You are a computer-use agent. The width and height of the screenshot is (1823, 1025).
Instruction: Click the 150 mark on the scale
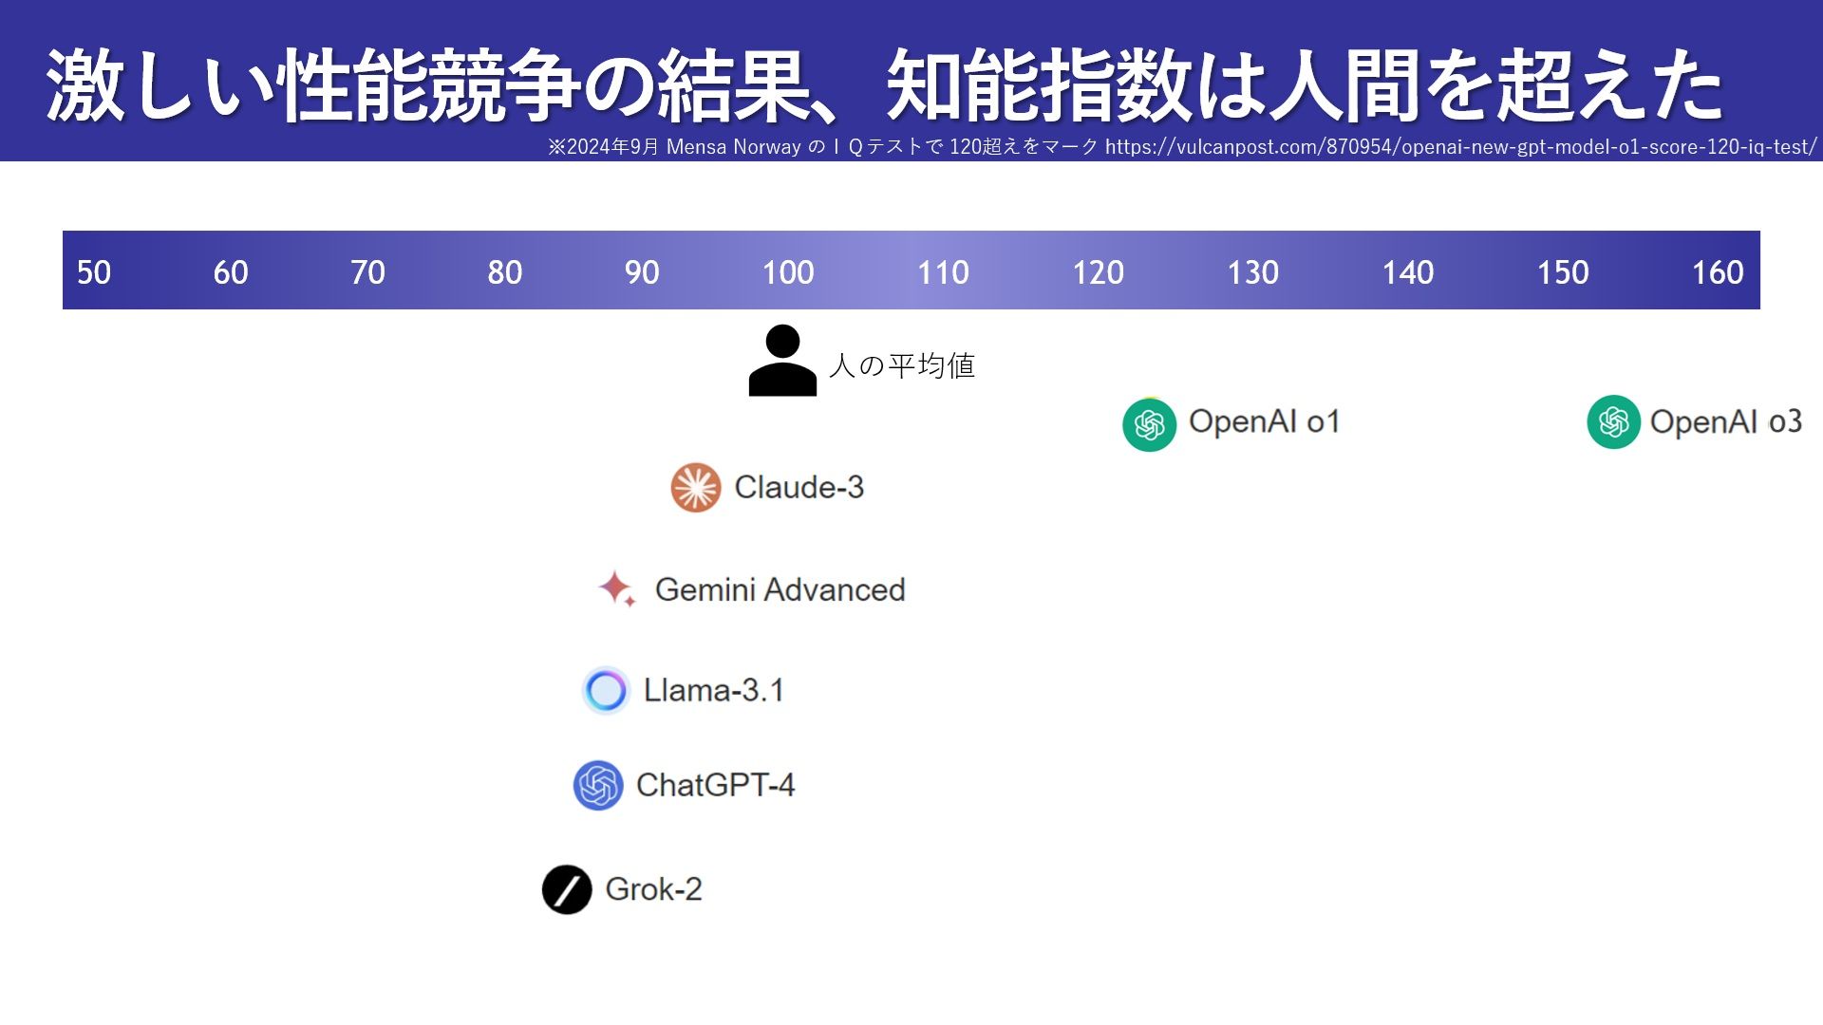pyautogui.click(x=1563, y=272)
